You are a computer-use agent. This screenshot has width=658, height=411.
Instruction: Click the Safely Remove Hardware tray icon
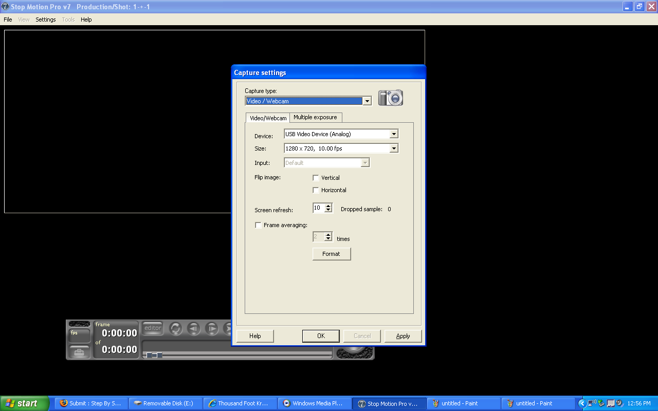pos(601,403)
